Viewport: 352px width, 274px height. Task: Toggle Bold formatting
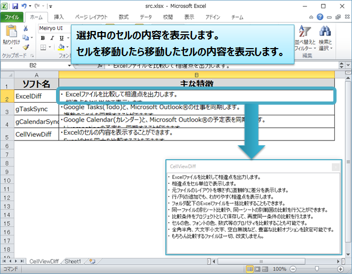pos(43,38)
